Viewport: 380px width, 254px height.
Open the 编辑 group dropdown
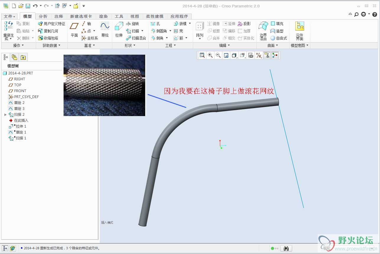click(x=224, y=45)
